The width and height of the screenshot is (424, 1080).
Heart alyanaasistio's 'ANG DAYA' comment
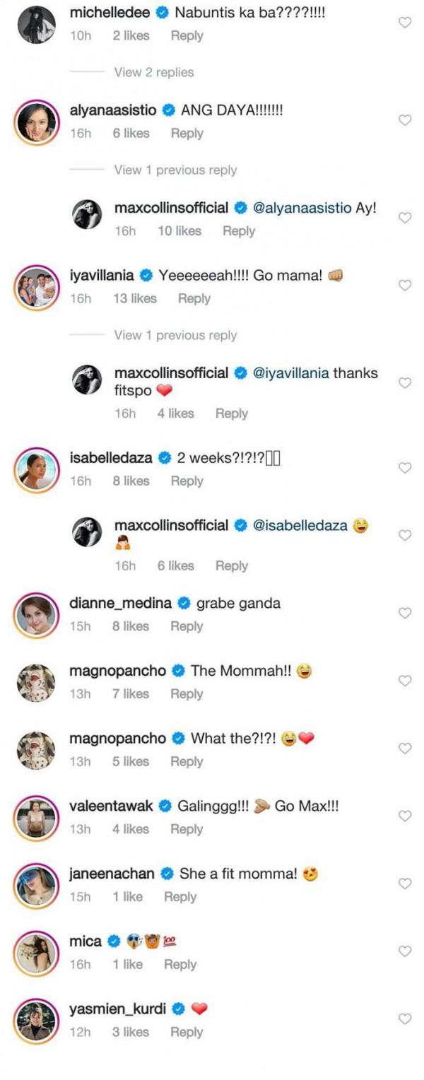click(405, 120)
